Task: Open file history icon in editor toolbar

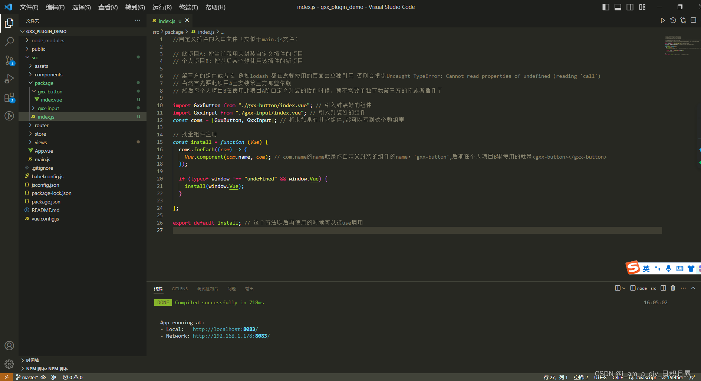Action: [673, 20]
